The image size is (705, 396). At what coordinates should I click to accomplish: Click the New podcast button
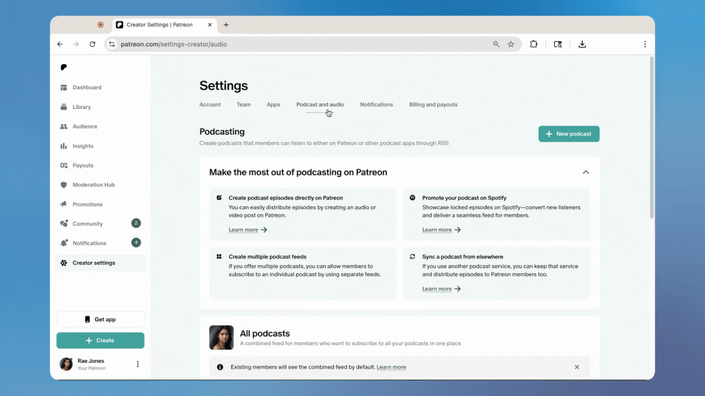[569, 134]
